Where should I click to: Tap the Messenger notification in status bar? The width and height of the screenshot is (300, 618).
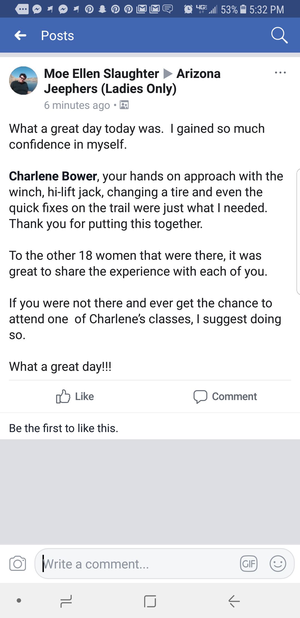tap(37, 9)
